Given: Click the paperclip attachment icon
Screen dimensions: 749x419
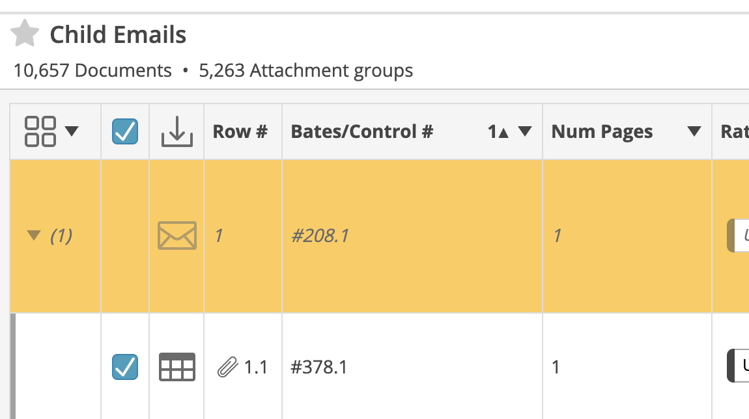Looking at the screenshot, I should coord(227,367).
